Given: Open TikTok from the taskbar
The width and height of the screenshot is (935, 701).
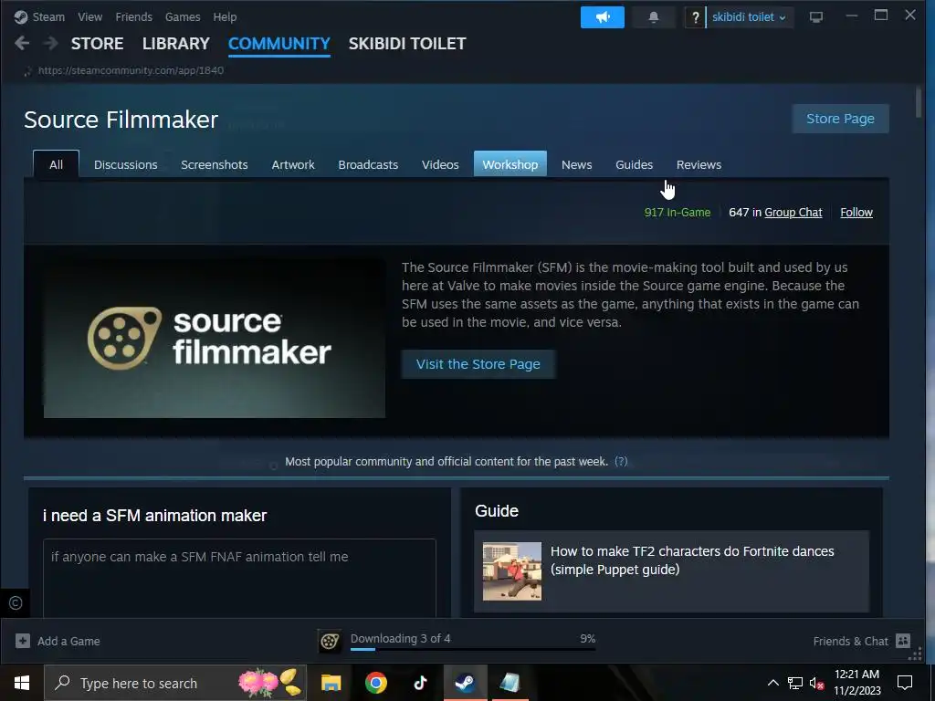Looking at the screenshot, I should (x=420, y=683).
